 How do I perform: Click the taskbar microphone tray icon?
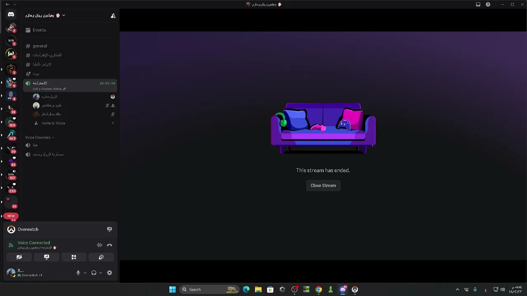click(x=475, y=289)
